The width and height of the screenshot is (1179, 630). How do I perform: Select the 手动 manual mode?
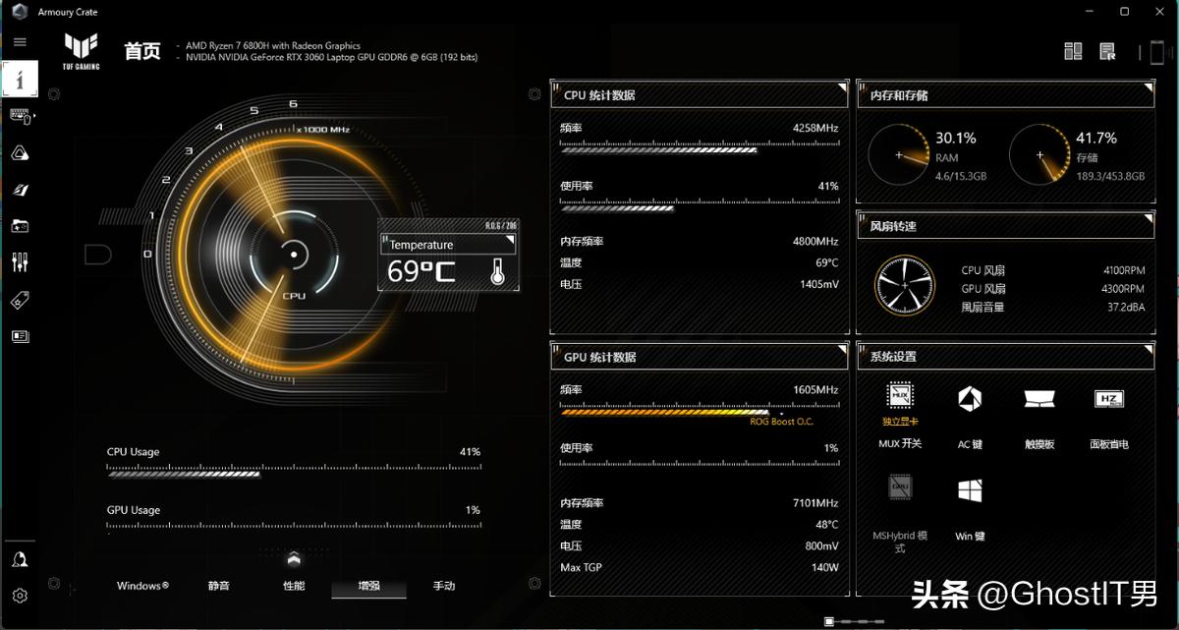coord(444,586)
